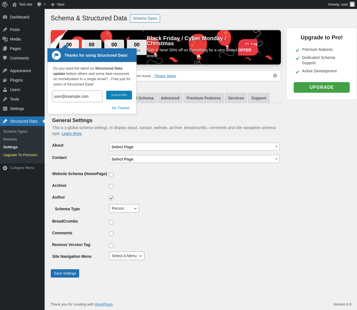Switch to the Premium Features tab
Screen dimensions: 357x310
[204, 98]
